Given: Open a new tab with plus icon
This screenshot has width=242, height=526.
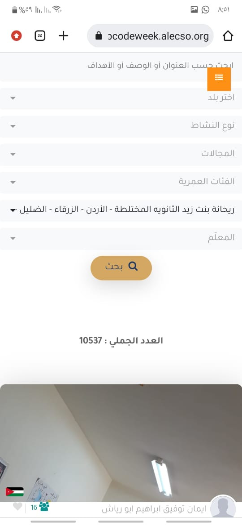Looking at the screenshot, I should click(63, 36).
